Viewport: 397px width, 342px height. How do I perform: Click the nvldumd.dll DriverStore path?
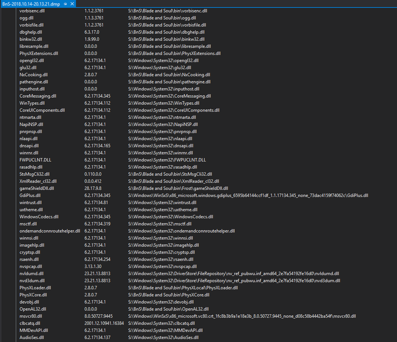tap(233, 273)
